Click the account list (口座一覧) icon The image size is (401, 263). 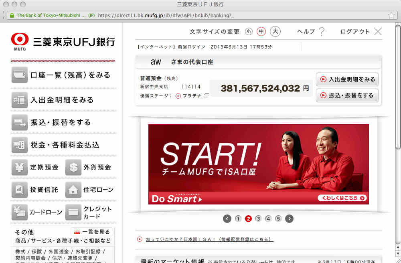click(x=19, y=75)
